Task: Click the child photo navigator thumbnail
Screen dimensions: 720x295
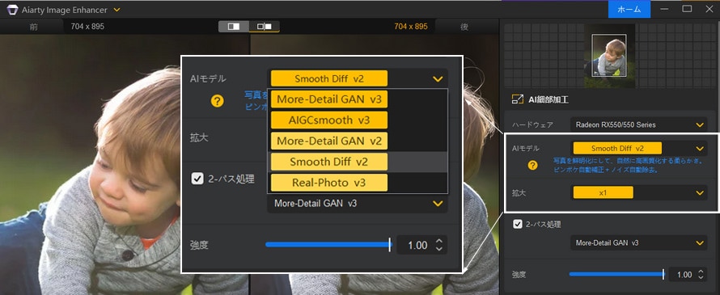Action: tap(609, 56)
